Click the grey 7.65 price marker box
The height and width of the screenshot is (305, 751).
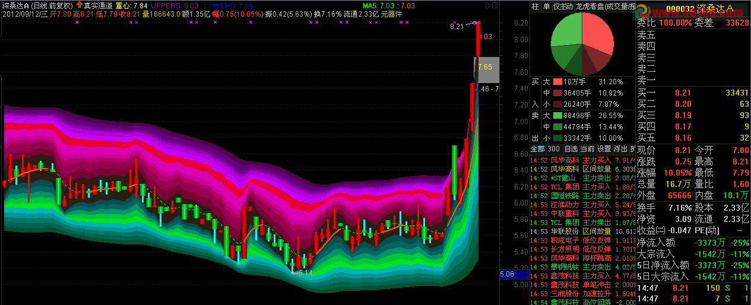[486, 69]
